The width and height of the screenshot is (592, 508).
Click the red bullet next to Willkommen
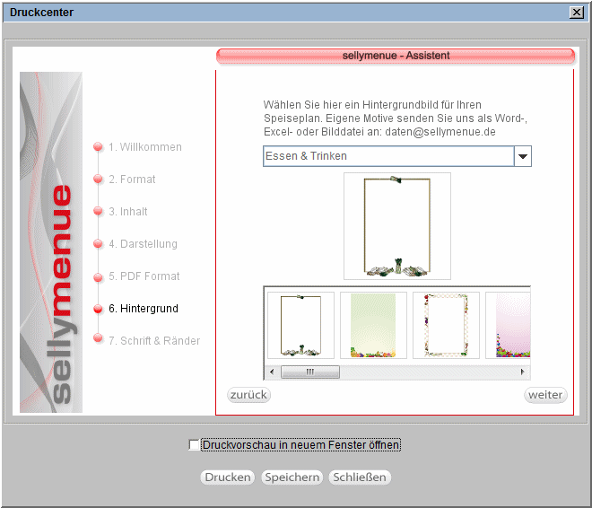98,147
